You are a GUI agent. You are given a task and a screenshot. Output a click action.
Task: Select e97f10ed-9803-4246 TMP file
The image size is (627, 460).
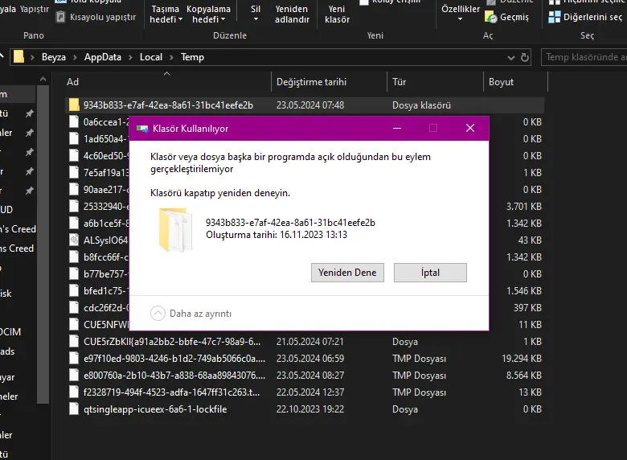click(304, 359)
